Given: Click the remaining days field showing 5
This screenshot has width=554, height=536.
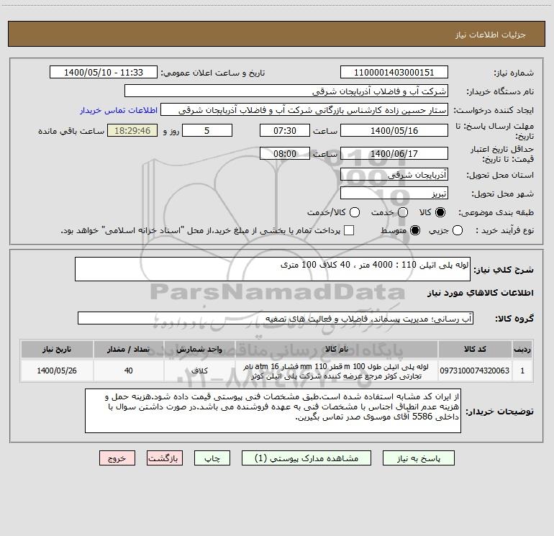Looking at the screenshot, I should point(207,130).
